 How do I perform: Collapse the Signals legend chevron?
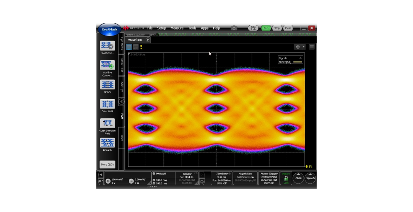[x=300, y=58]
